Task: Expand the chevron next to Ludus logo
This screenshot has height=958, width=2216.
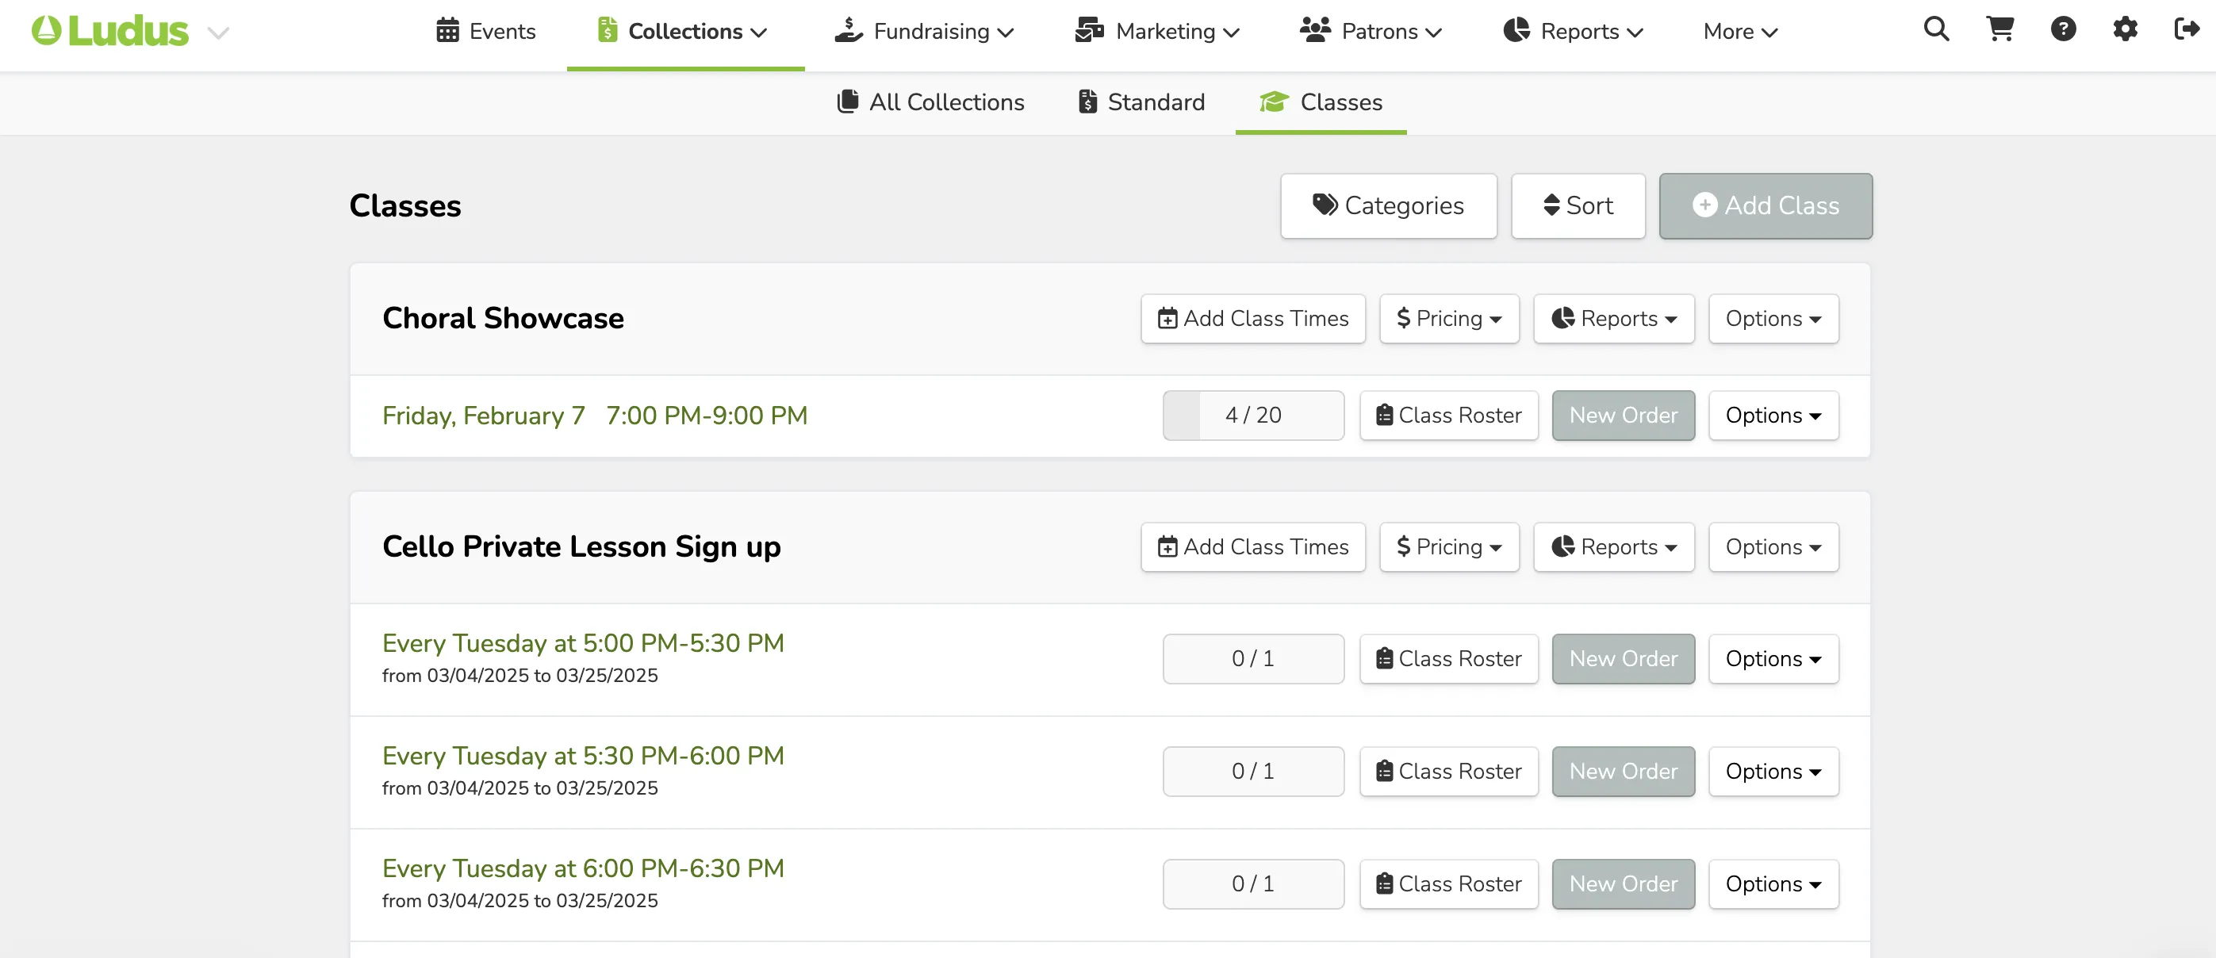Action: coord(218,33)
